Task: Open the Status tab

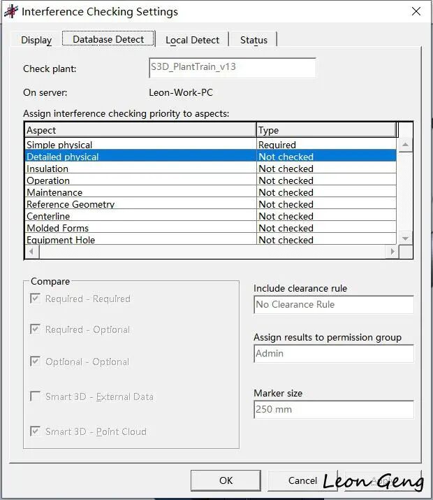Action: point(254,40)
